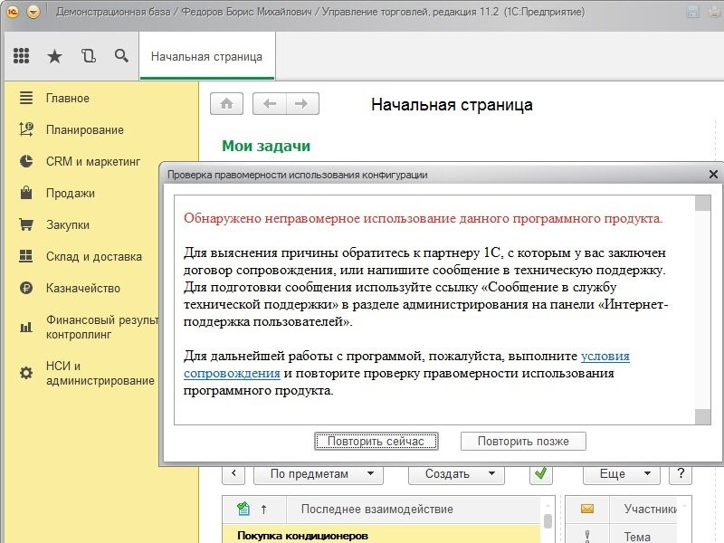724x543 pixels.
Task: Switch to 'Начальная страница' tab
Action: [206, 56]
